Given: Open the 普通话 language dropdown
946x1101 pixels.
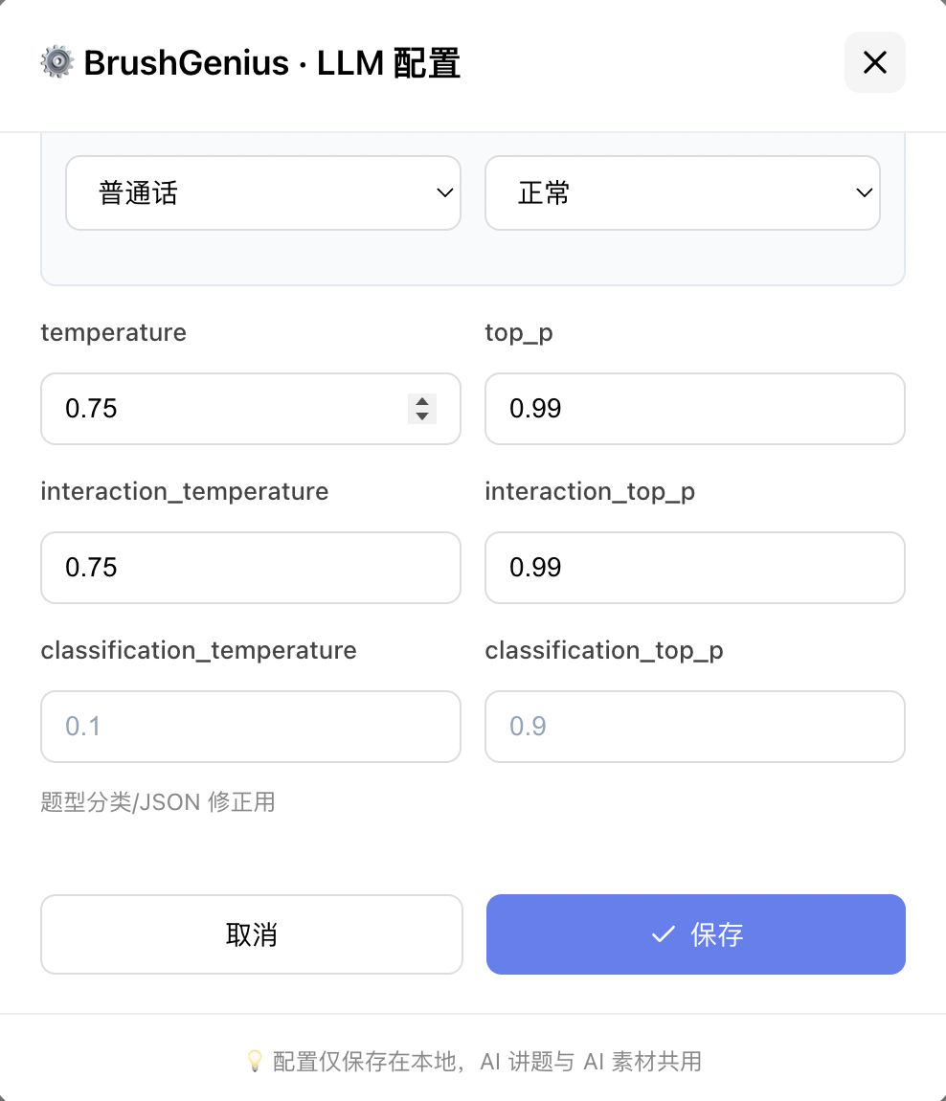Looking at the screenshot, I should click(x=262, y=193).
